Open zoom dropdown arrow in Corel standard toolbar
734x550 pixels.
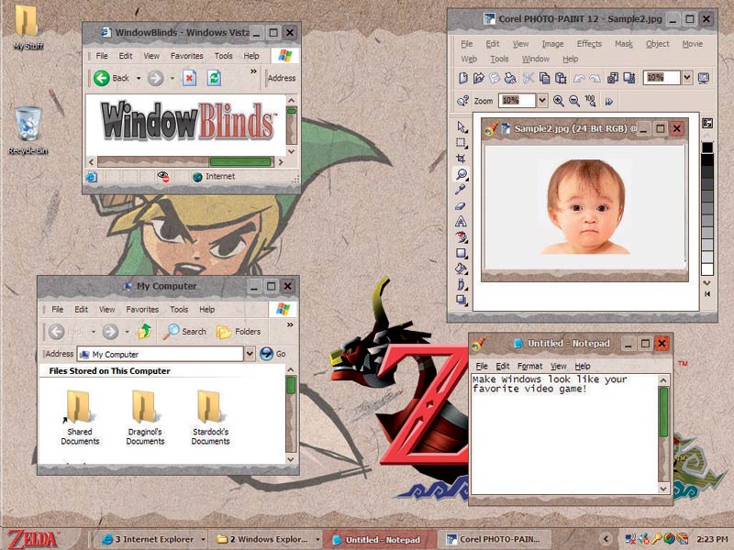686,77
